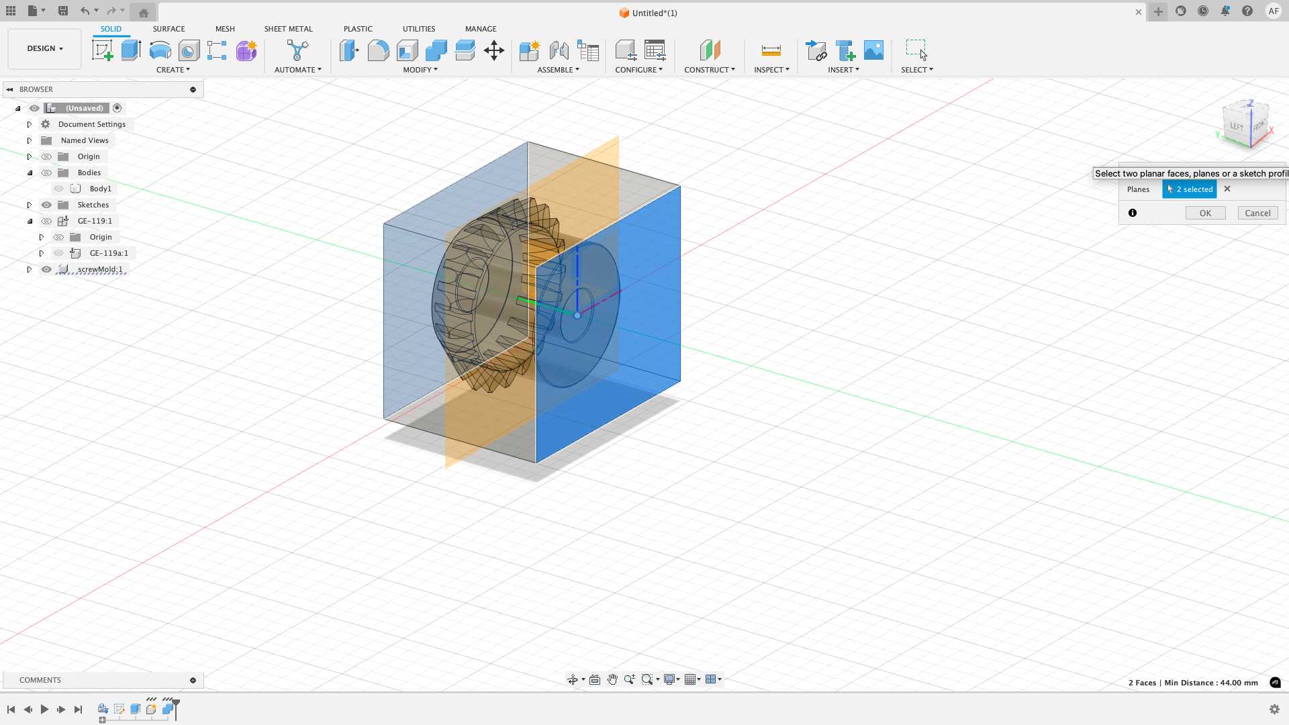Screen dimensions: 1289x725
Task: Select the Revolve tool icon
Action: click(x=160, y=50)
